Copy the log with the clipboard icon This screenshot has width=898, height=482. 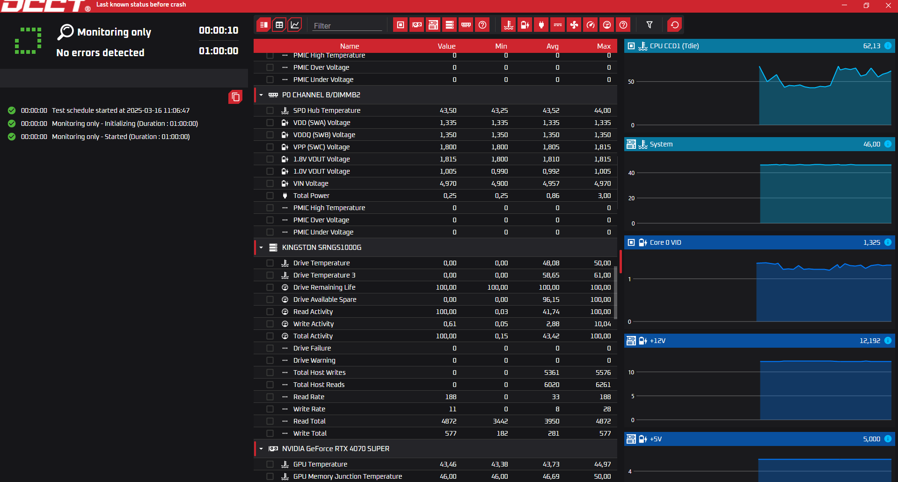tap(235, 97)
